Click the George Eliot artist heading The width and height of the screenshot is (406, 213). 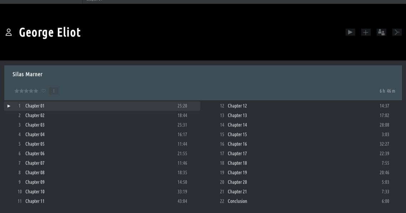tap(50, 32)
